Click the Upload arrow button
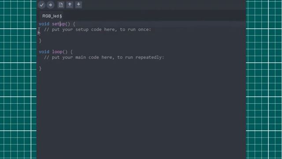This screenshot has width=282, height=159. point(50,5)
